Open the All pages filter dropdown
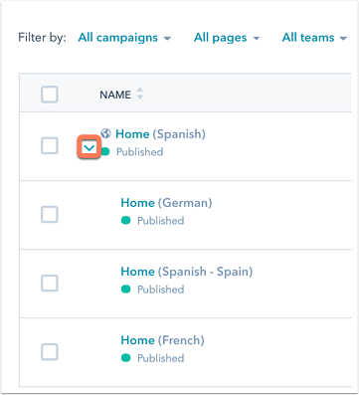 pos(227,38)
